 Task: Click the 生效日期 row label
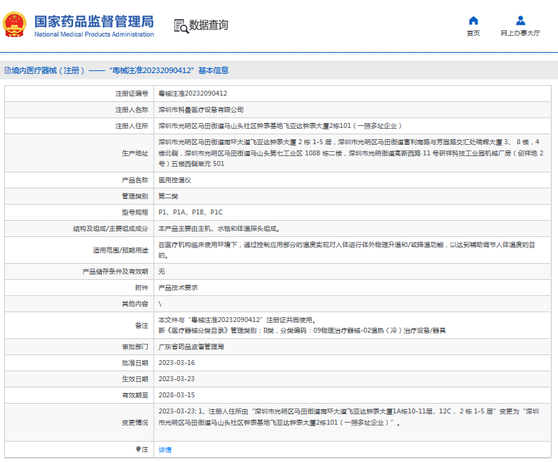135,379
